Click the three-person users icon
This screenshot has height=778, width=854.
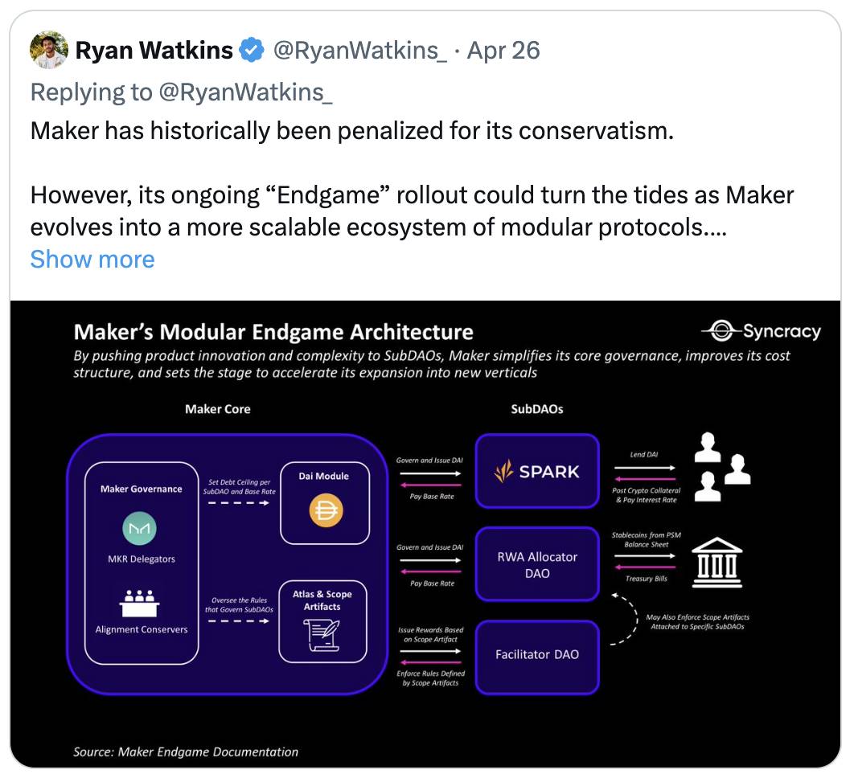click(722, 467)
